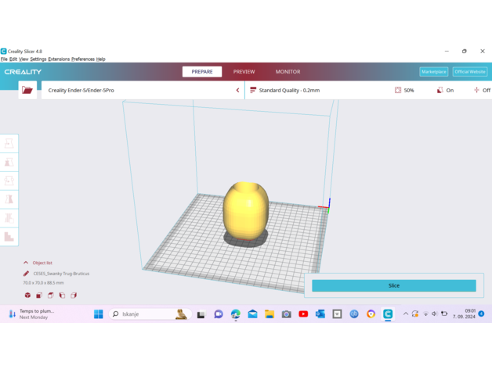Viewport: 492px width, 369px height.
Task: Open file using the folder icon
Action: pos(27,90)
